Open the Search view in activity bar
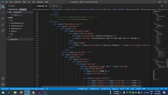The height and width of the screenshot is (95, 168). coord(3,13)
